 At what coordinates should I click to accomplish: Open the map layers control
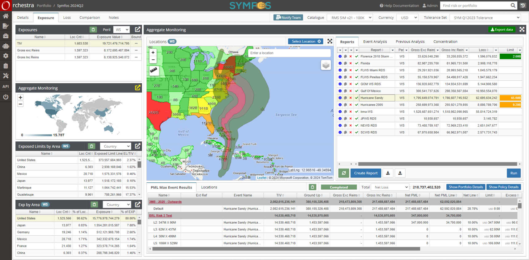[326, 65]
